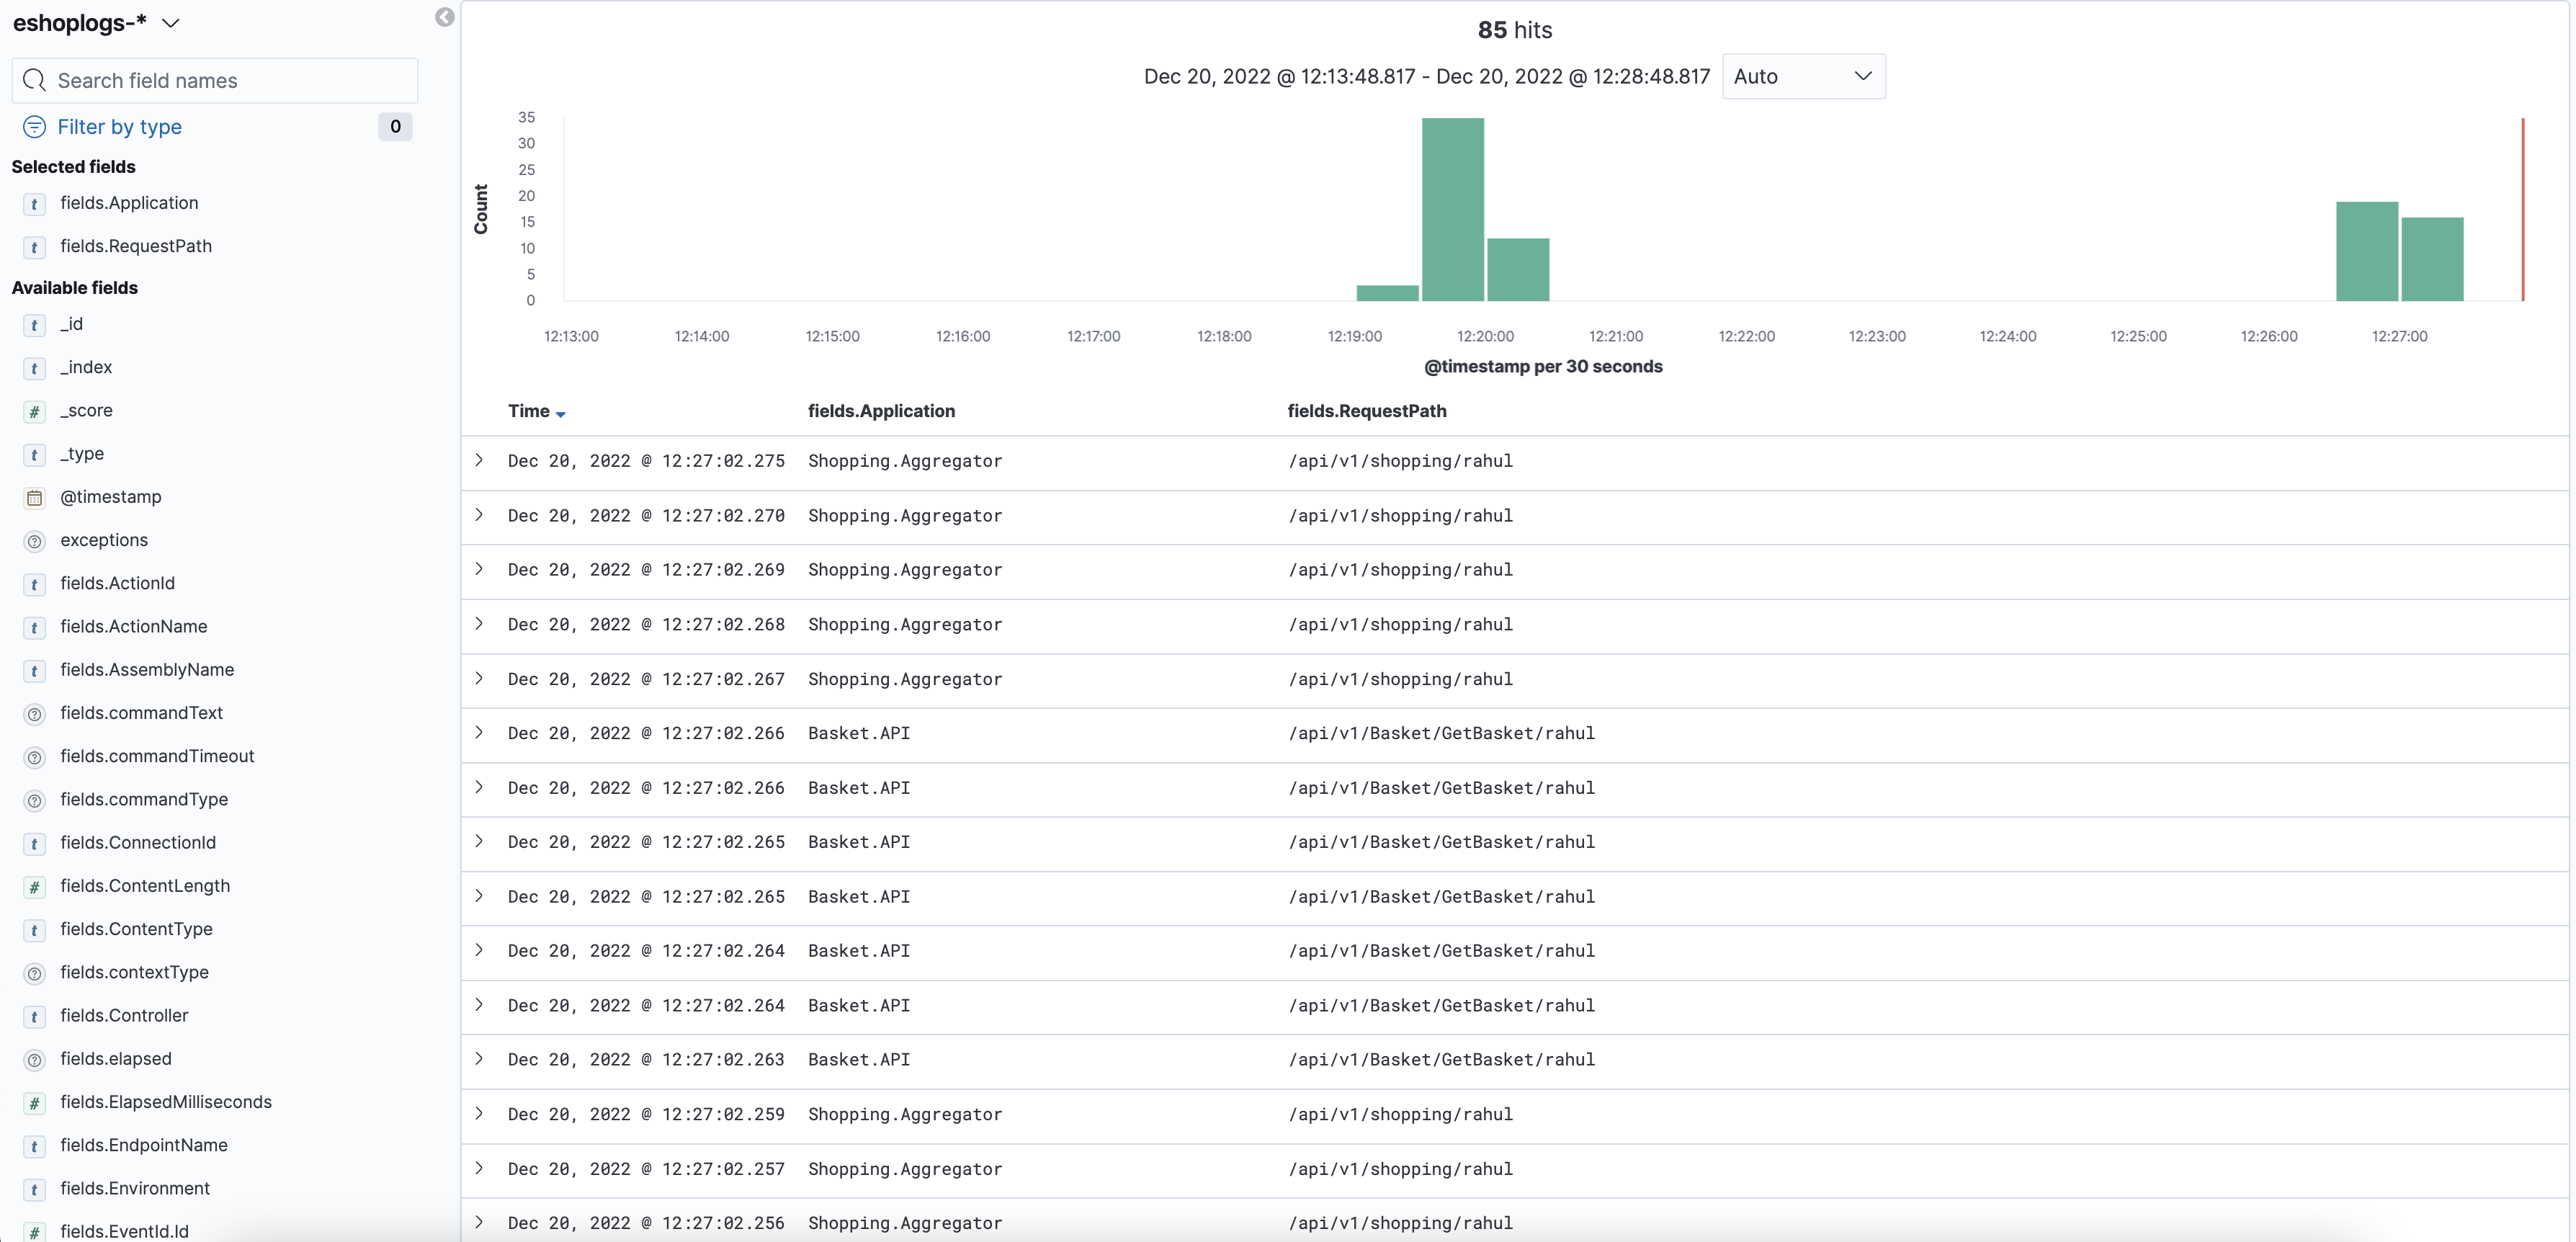Click the number icon beside fields.ContentLength

pos(34,887)
